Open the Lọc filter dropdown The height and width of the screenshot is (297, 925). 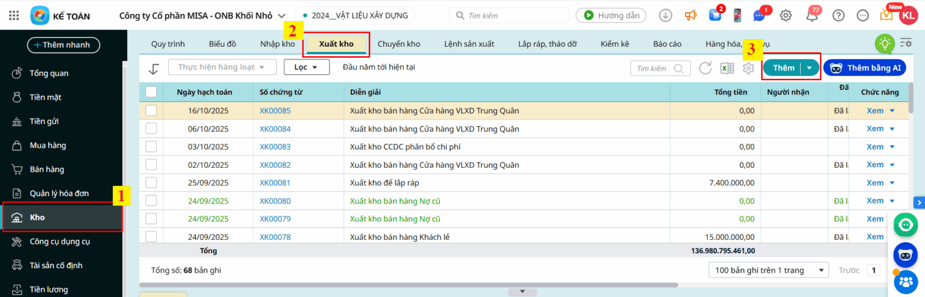click(x=306, y=67)
